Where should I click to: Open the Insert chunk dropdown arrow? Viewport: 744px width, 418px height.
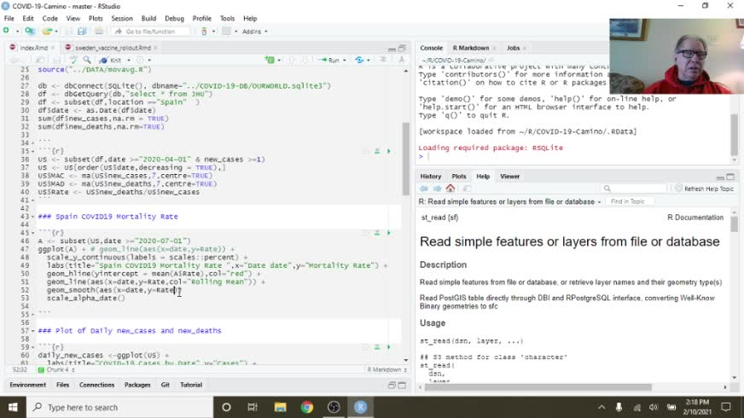click(x=279, y=61)
